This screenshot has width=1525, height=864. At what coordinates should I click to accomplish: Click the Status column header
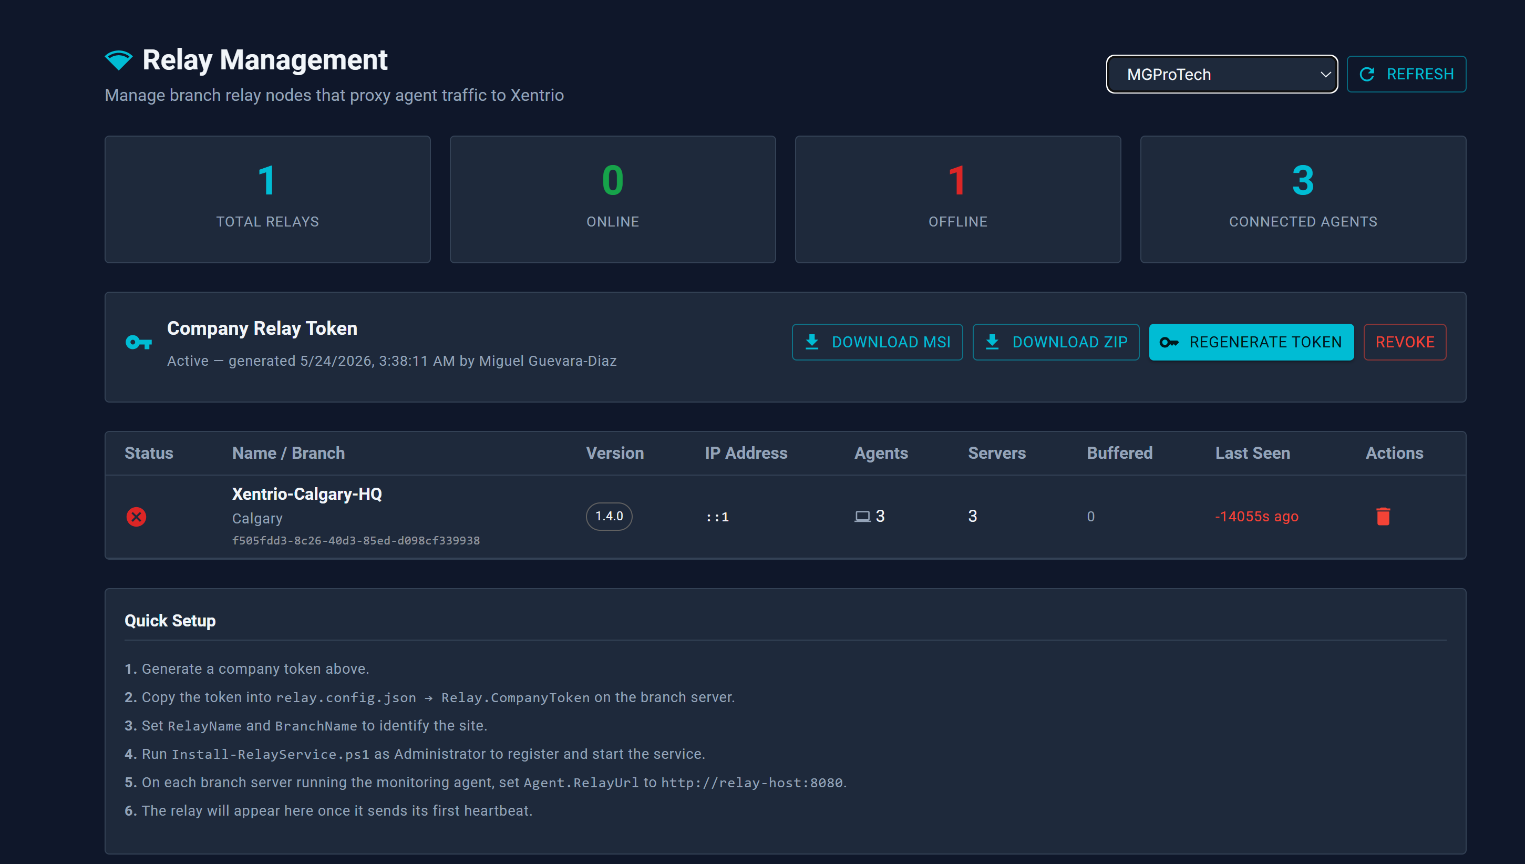point(149,454)
